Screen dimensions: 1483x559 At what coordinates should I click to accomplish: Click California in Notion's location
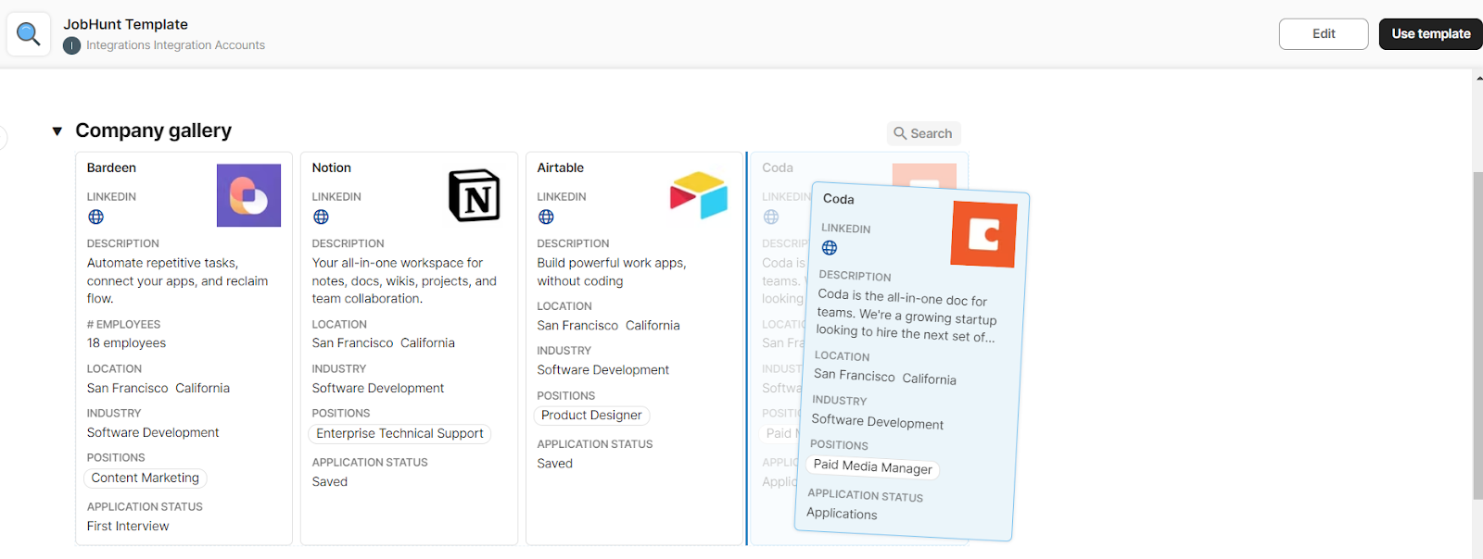[427, 343]
